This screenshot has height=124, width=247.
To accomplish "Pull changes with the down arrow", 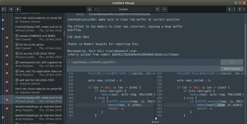I will [229, 9].
